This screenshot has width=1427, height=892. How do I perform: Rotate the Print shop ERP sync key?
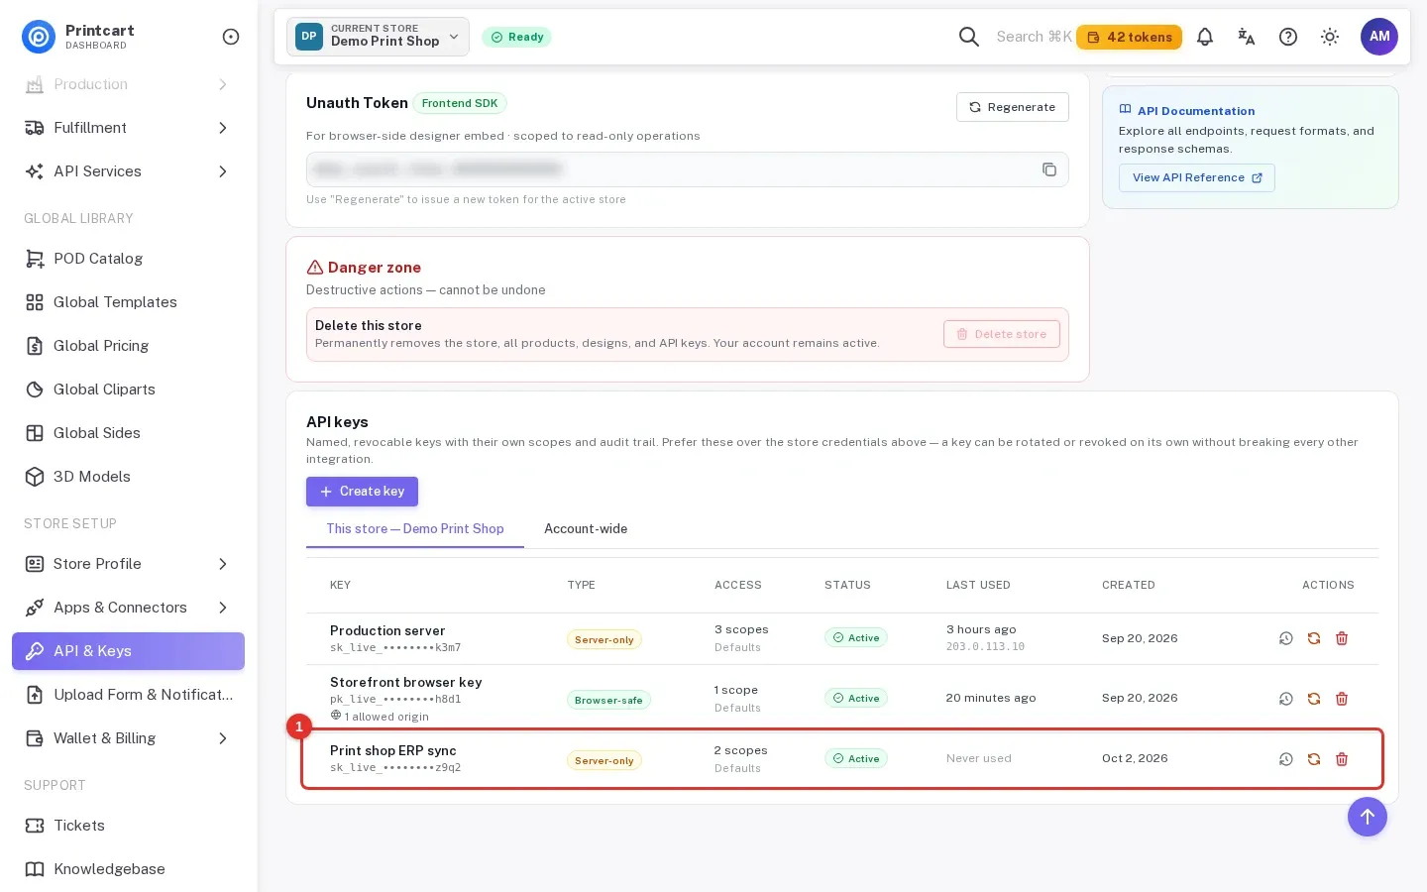pos(1314,759)
